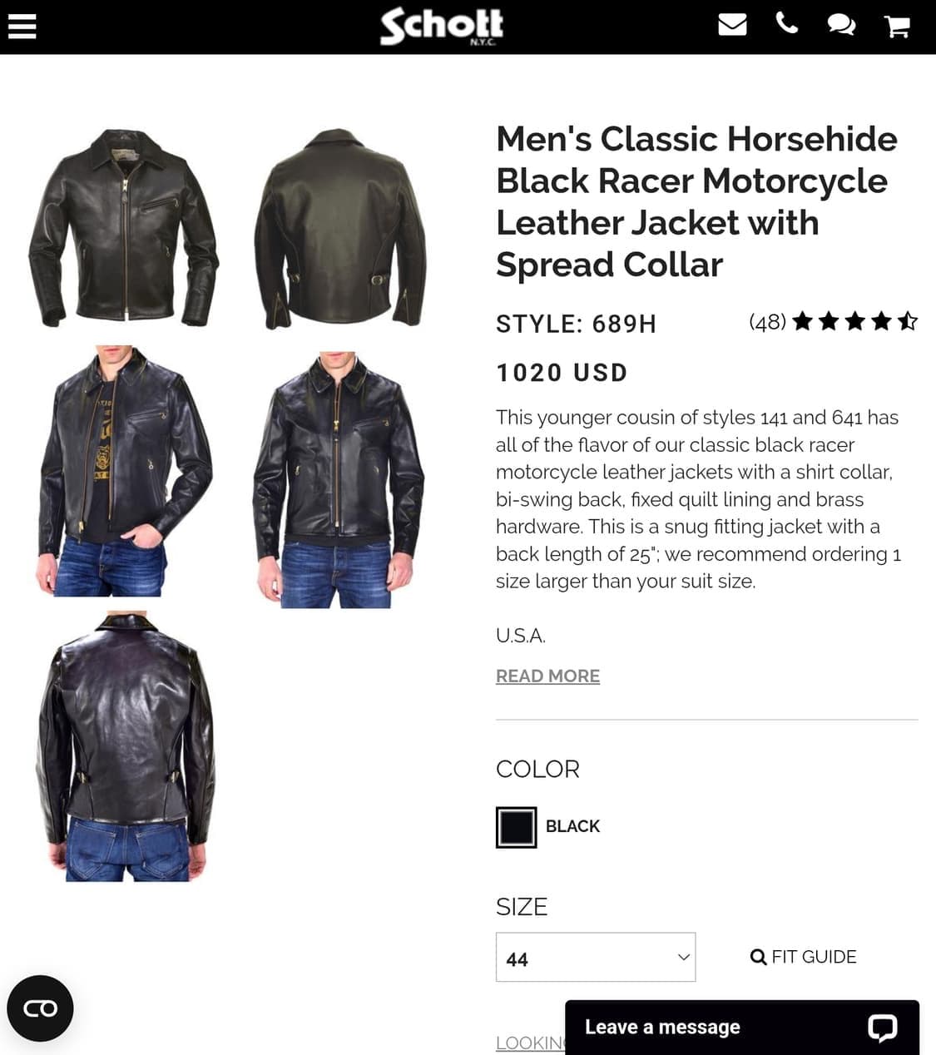Expand the size 44 dropdown

click(x=596, y=958)
